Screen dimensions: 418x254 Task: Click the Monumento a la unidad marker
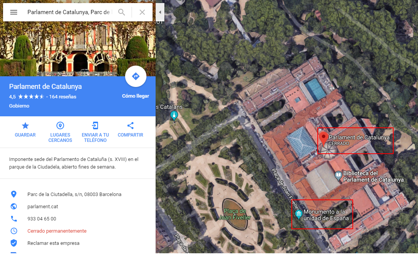[x=299, y=214]
